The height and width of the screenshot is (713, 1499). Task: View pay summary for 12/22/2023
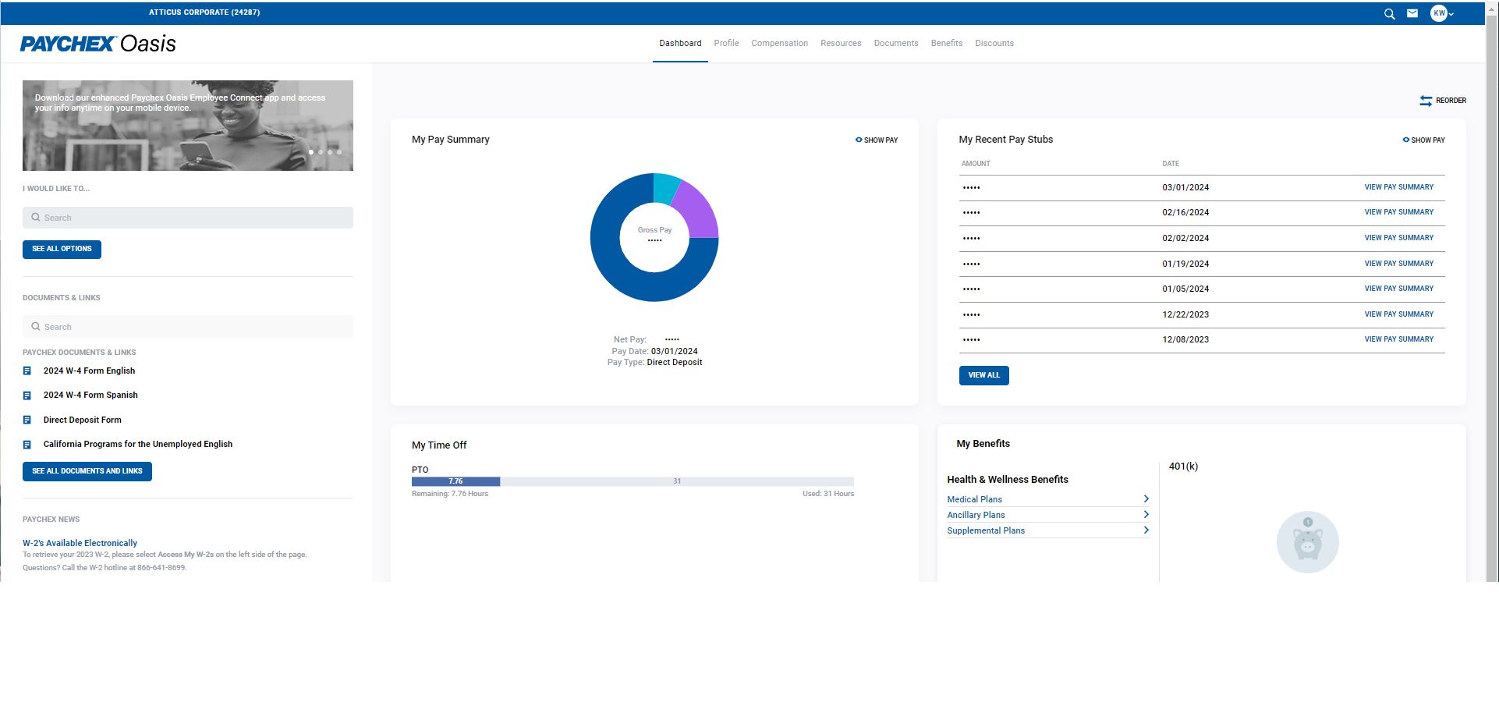1399,314
